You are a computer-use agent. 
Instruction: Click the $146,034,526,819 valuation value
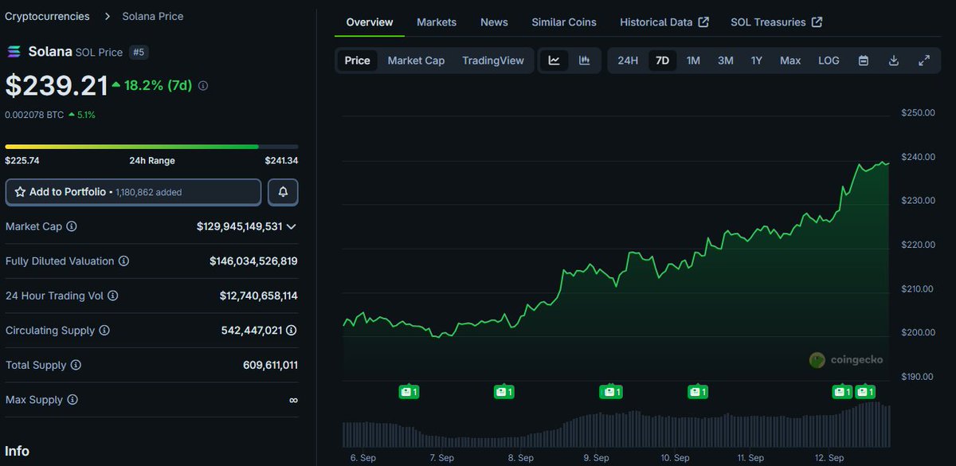pyautogui.click(x=253, y=261)
